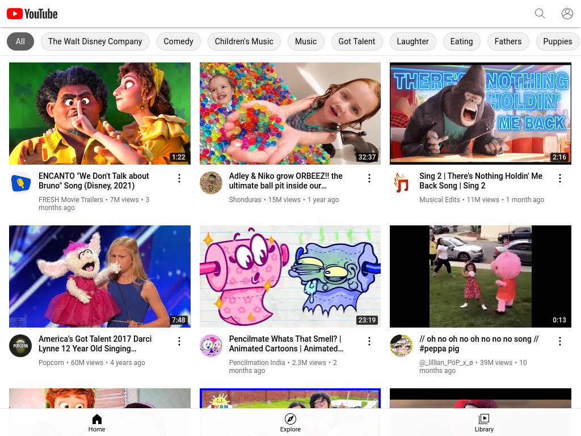Click the 2:16 duration badge
This screenshot has height=436, width=581.
point(559,157)
